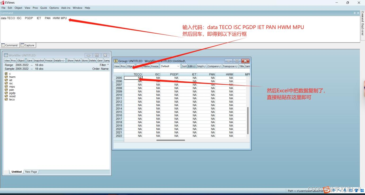Click the Sample 2005 2022 text
Image resolution: width=365 pixels, height=195 pixels.
tap(17, 69)
